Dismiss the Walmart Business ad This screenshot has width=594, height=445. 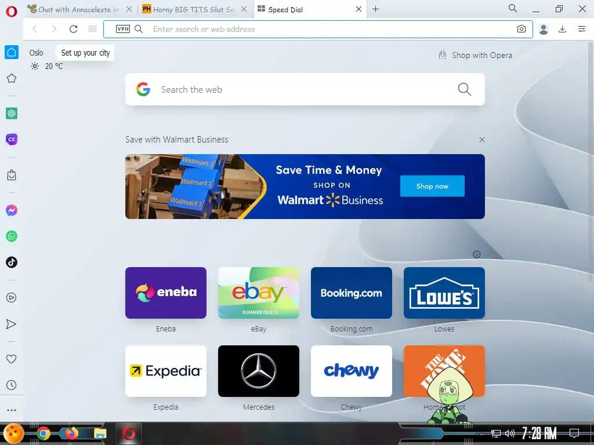[482, 140]
